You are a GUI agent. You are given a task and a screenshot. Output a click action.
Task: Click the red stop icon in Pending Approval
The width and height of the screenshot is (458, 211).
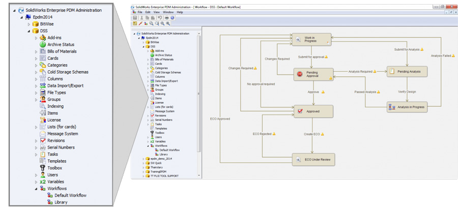coord(299,74)
